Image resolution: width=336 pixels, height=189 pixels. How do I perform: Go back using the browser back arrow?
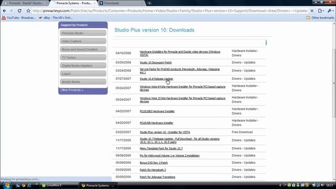click(x=5, y=10)
